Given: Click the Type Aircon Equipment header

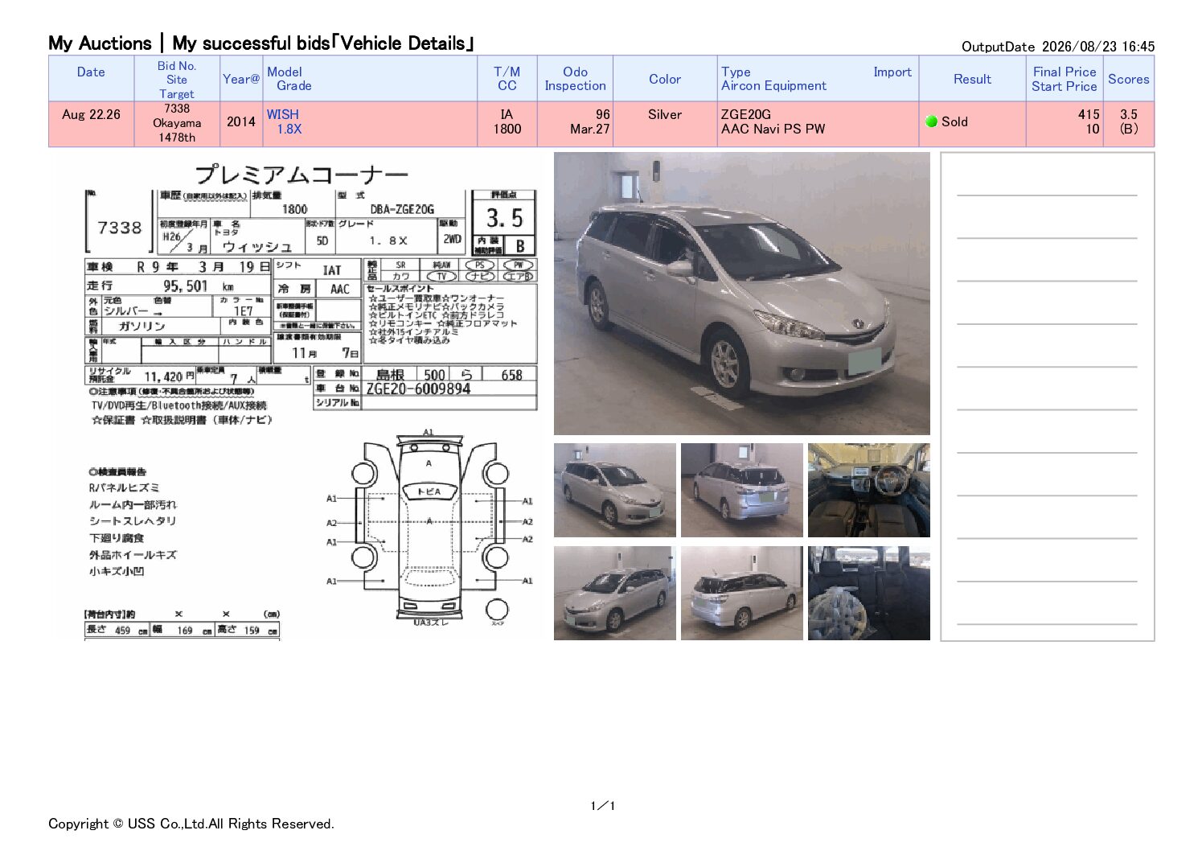Looking at the screenshot, I should pyautogui.click(x=773, y=79).
